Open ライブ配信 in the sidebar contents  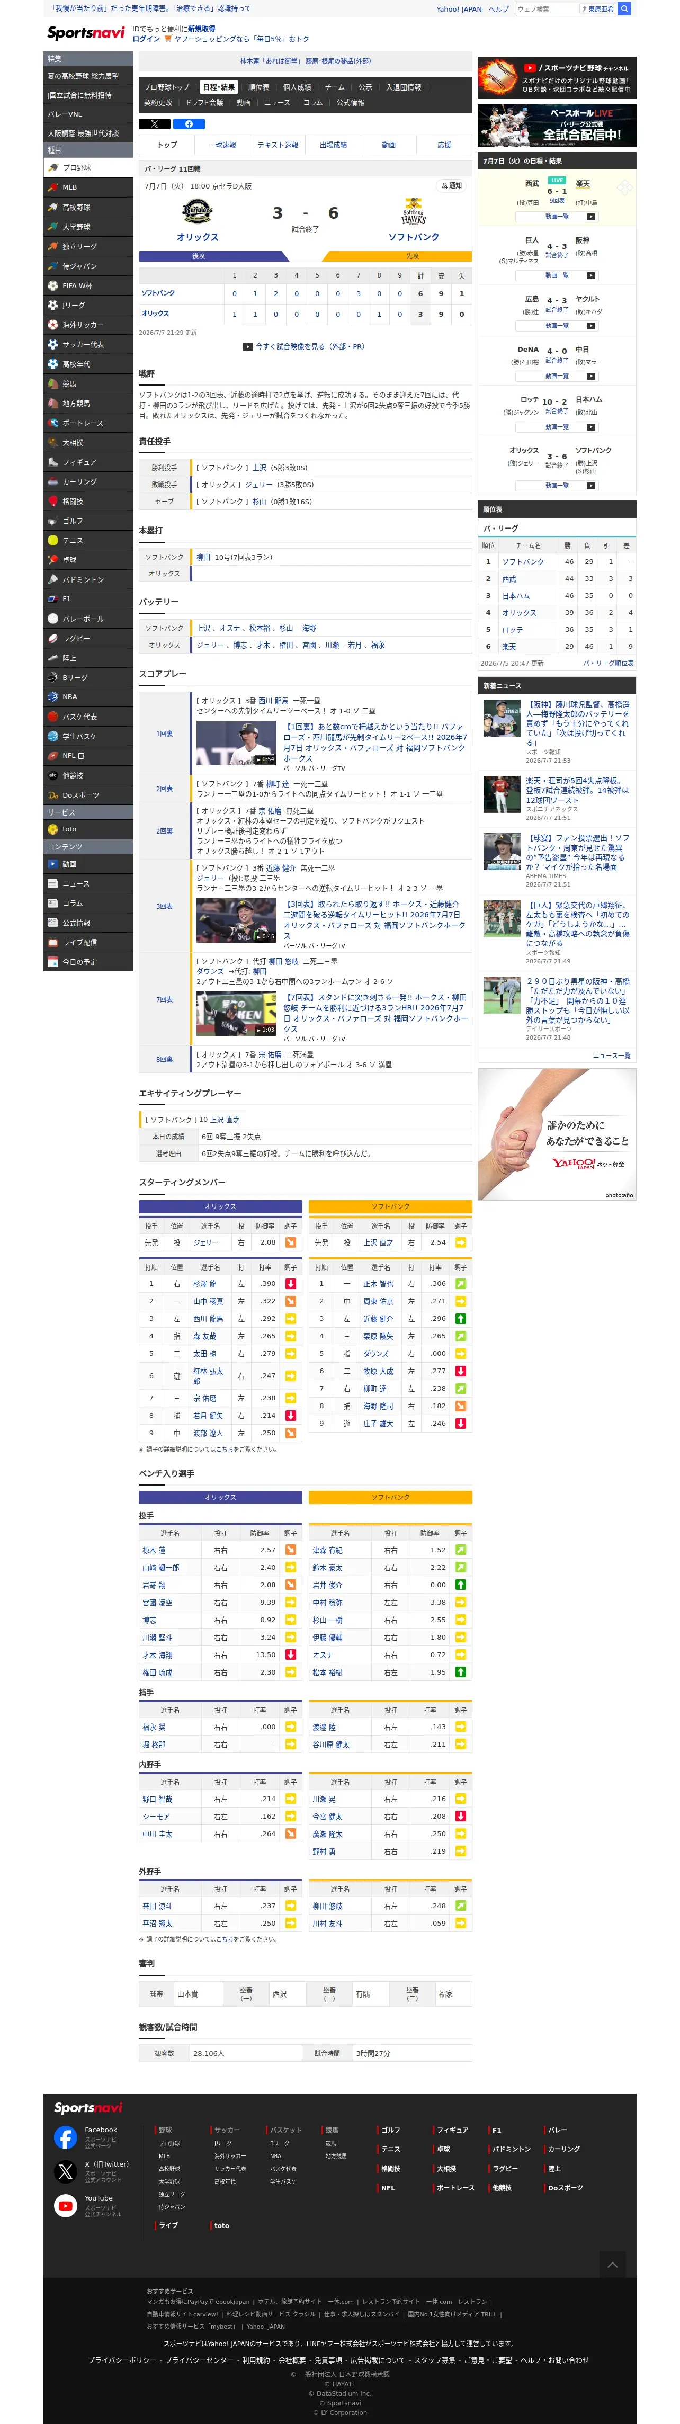(88, 942)
